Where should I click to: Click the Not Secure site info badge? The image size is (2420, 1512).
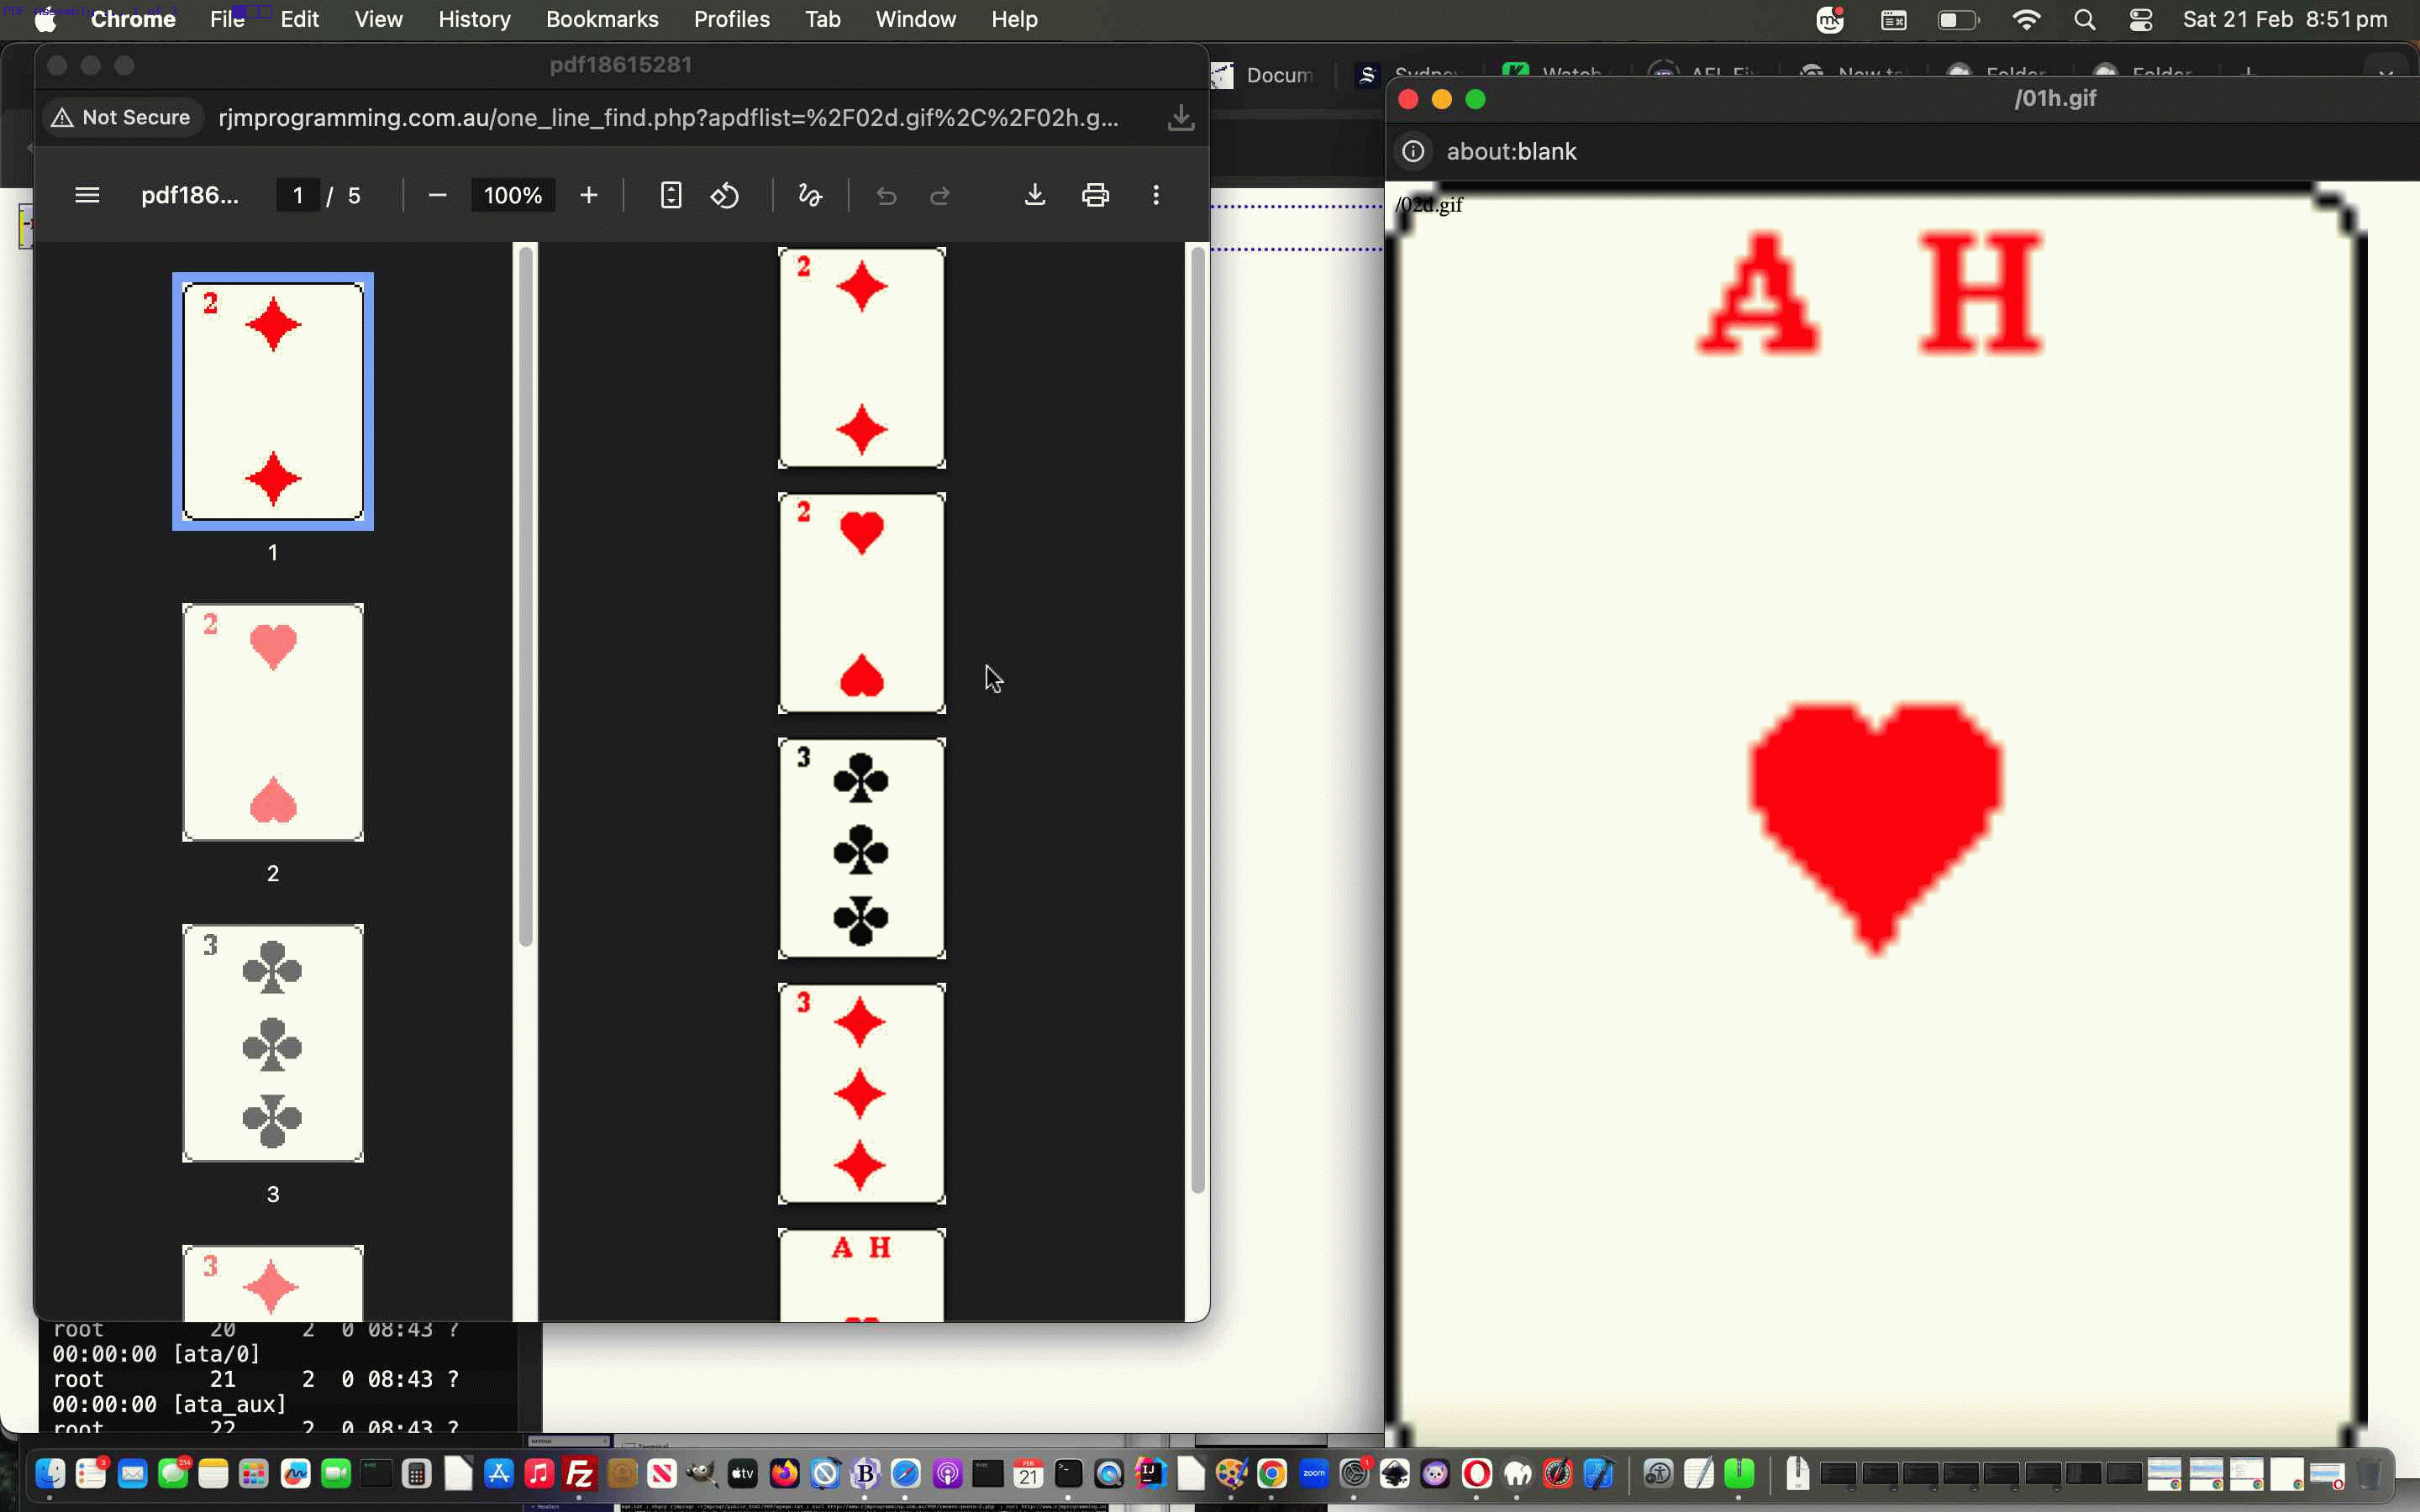pos(122,118)
